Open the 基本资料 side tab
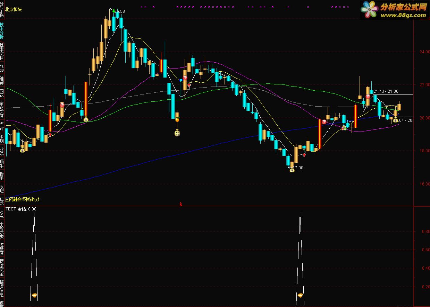The width and height of the screenshot is (430, 307). (x=2, y=52)
